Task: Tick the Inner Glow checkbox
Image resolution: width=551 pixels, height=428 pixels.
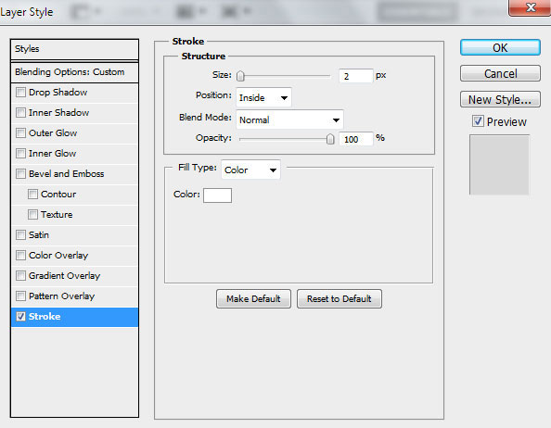Action: click(x=20, y=153)
